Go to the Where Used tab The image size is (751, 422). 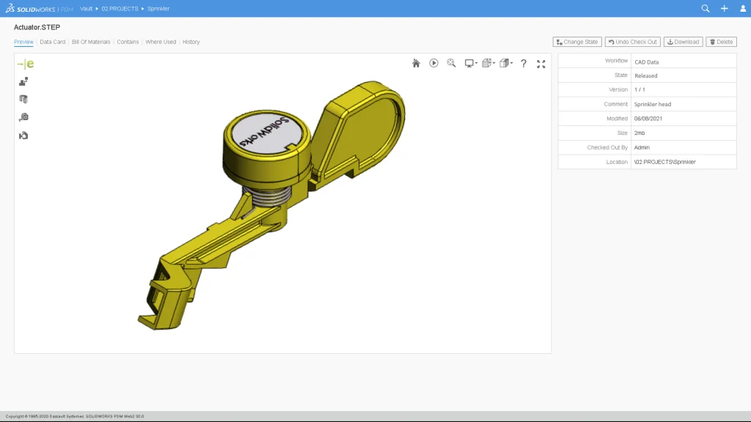161,42
